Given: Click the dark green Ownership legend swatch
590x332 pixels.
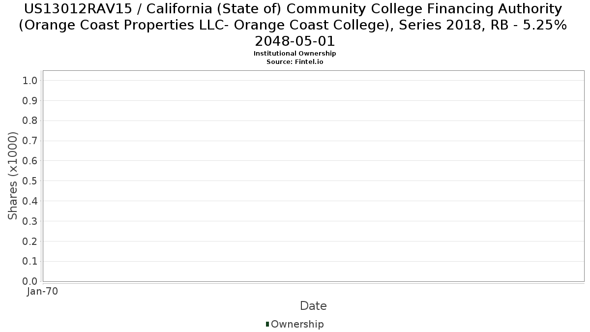Looking at the screenshot, I should coord(267,324).
